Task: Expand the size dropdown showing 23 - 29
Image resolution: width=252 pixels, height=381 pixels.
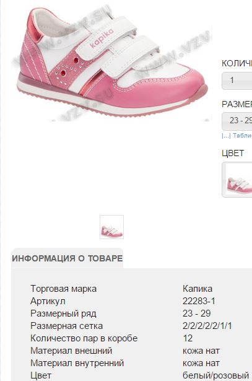Action: point(237,121)
